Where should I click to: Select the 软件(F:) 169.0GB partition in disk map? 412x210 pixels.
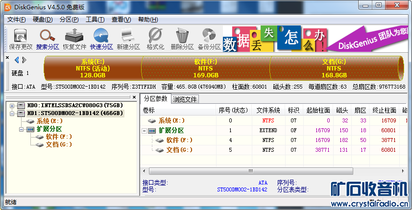tap(206, 68)
